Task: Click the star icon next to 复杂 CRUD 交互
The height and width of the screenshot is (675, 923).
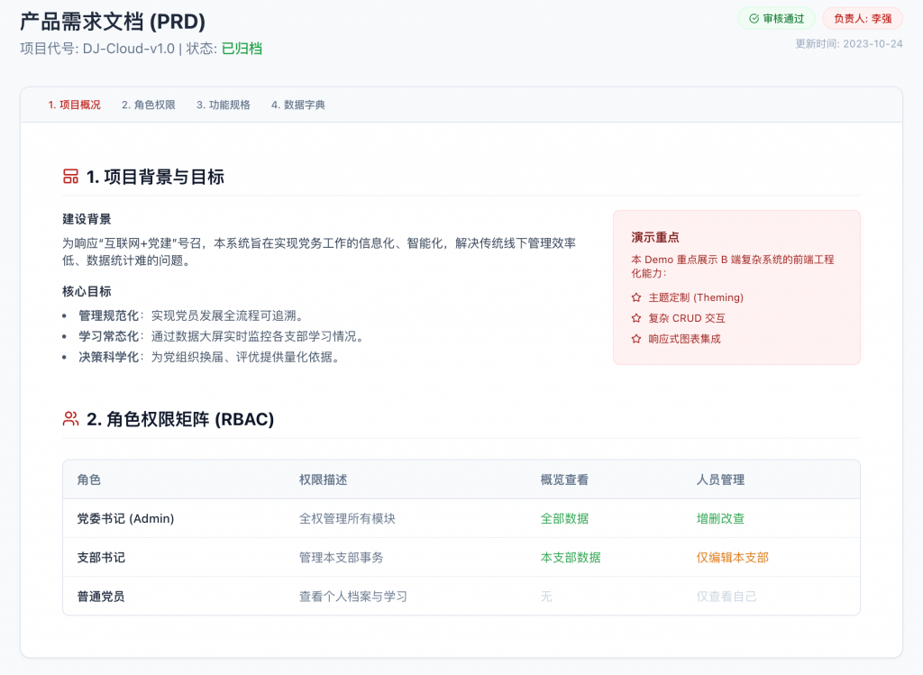Action: point(636,318)
